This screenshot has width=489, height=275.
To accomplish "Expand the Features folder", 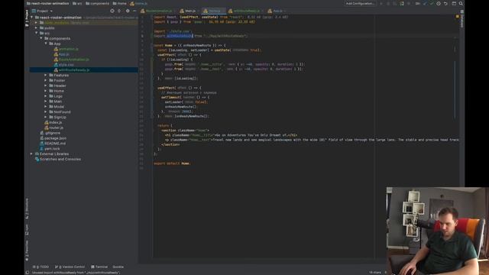I will point(46,75).
